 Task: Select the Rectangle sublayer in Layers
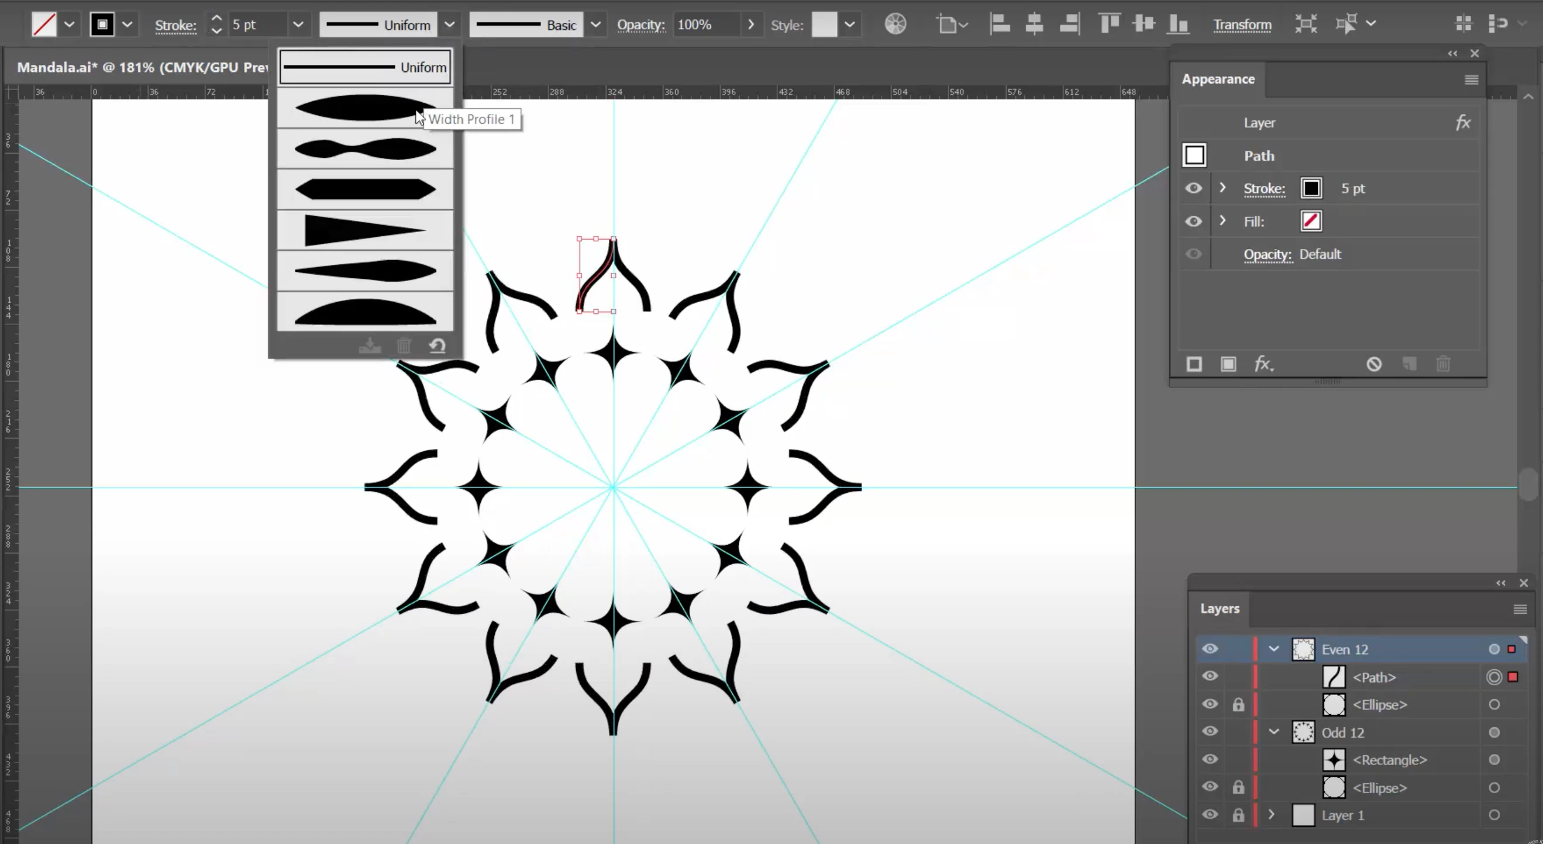pos(1390,760)
